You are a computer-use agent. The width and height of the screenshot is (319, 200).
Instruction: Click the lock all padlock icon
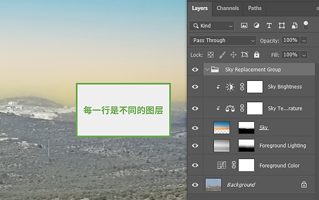click(257, 55)
